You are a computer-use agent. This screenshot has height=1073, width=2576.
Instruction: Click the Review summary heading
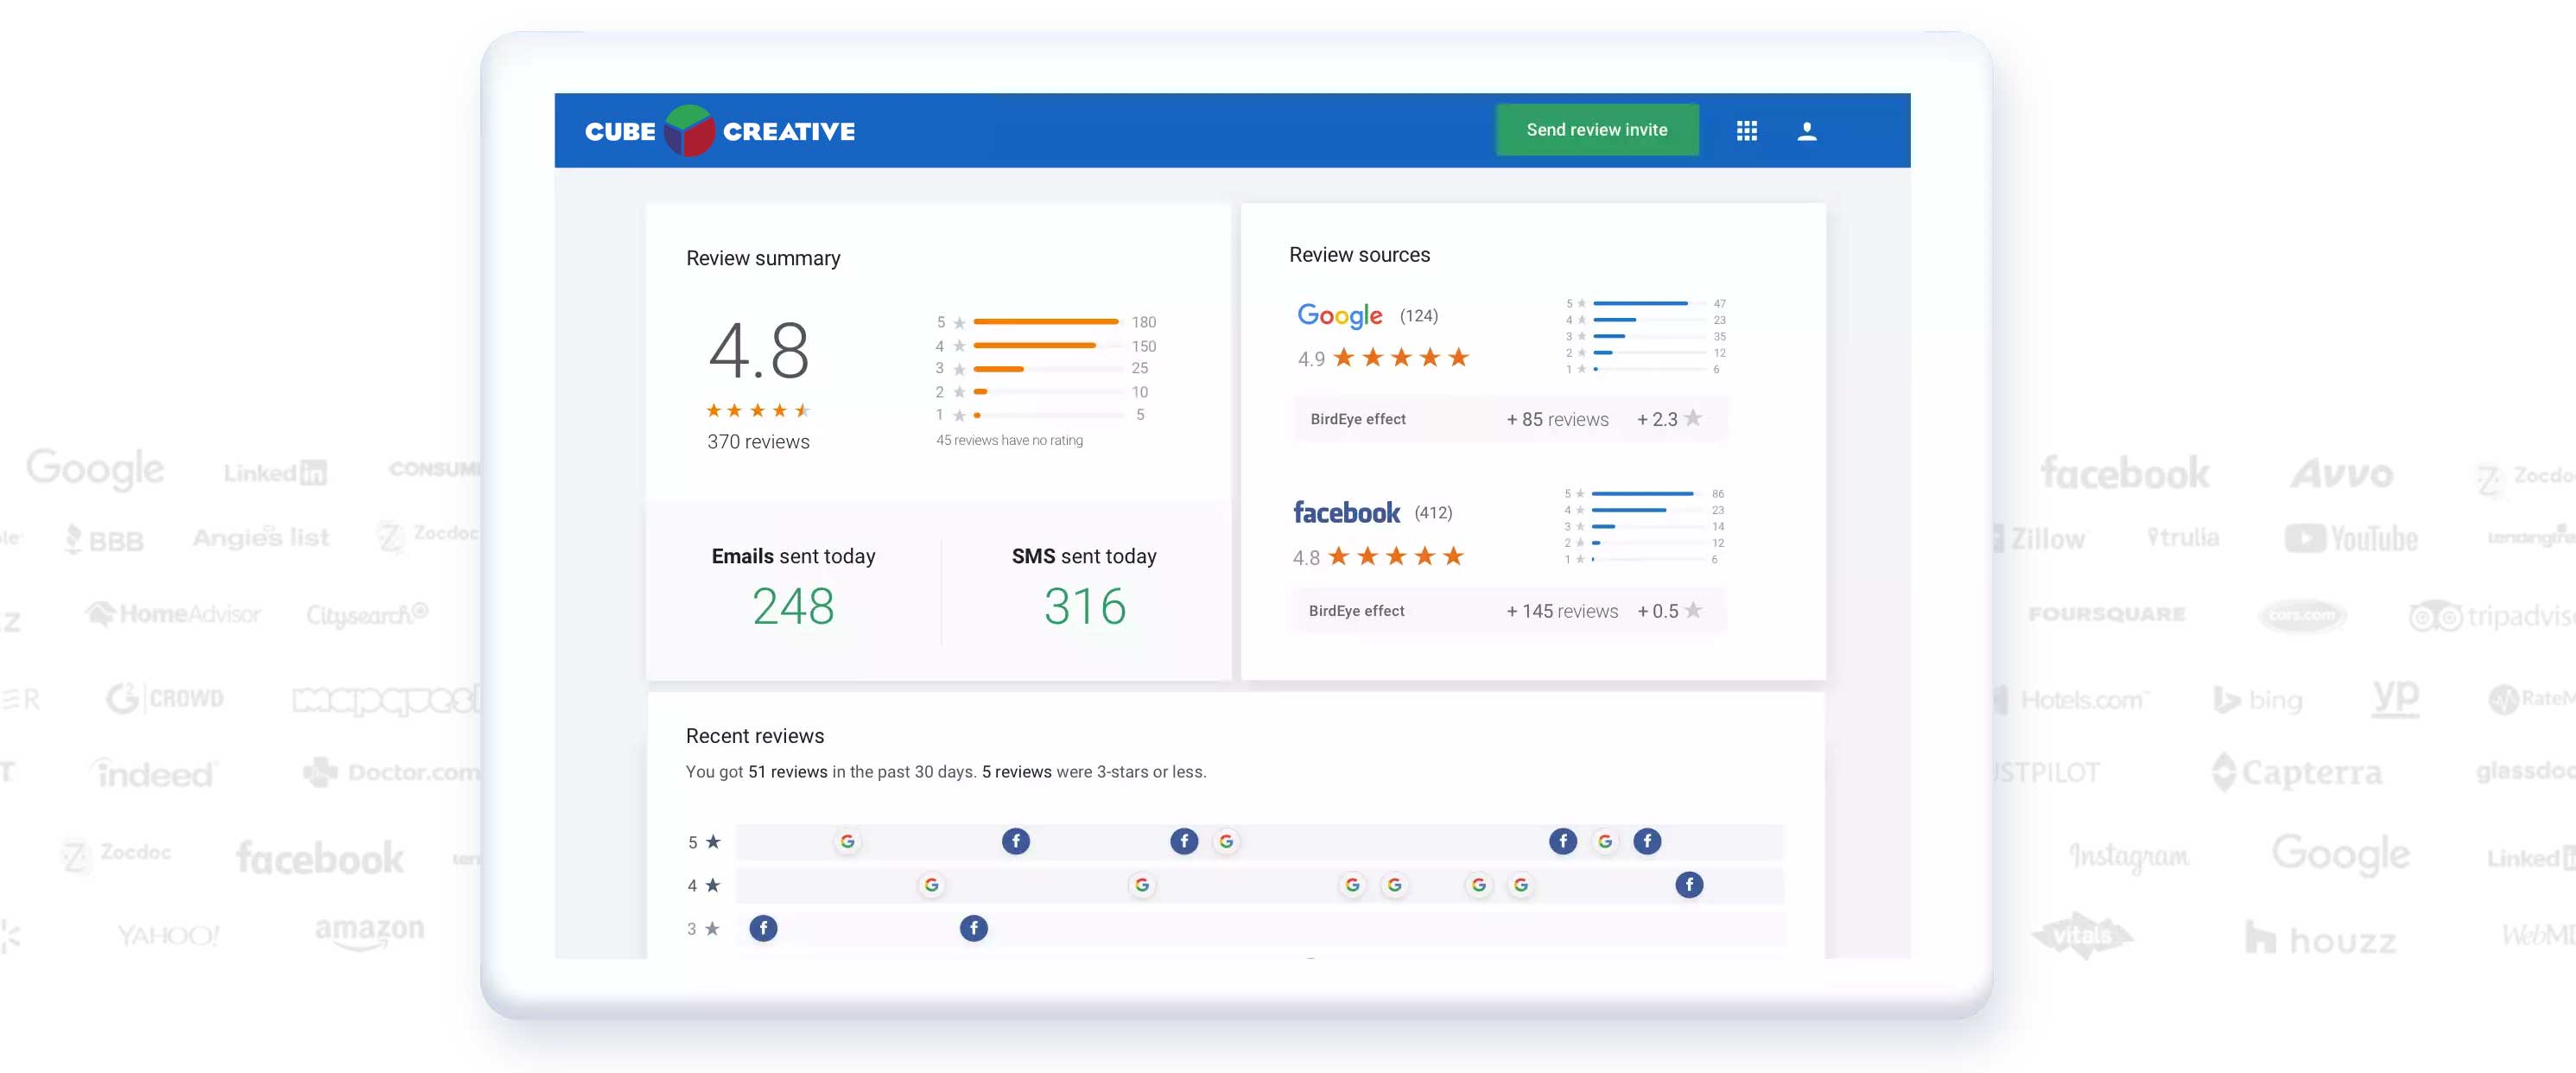(x=763, y=258)
